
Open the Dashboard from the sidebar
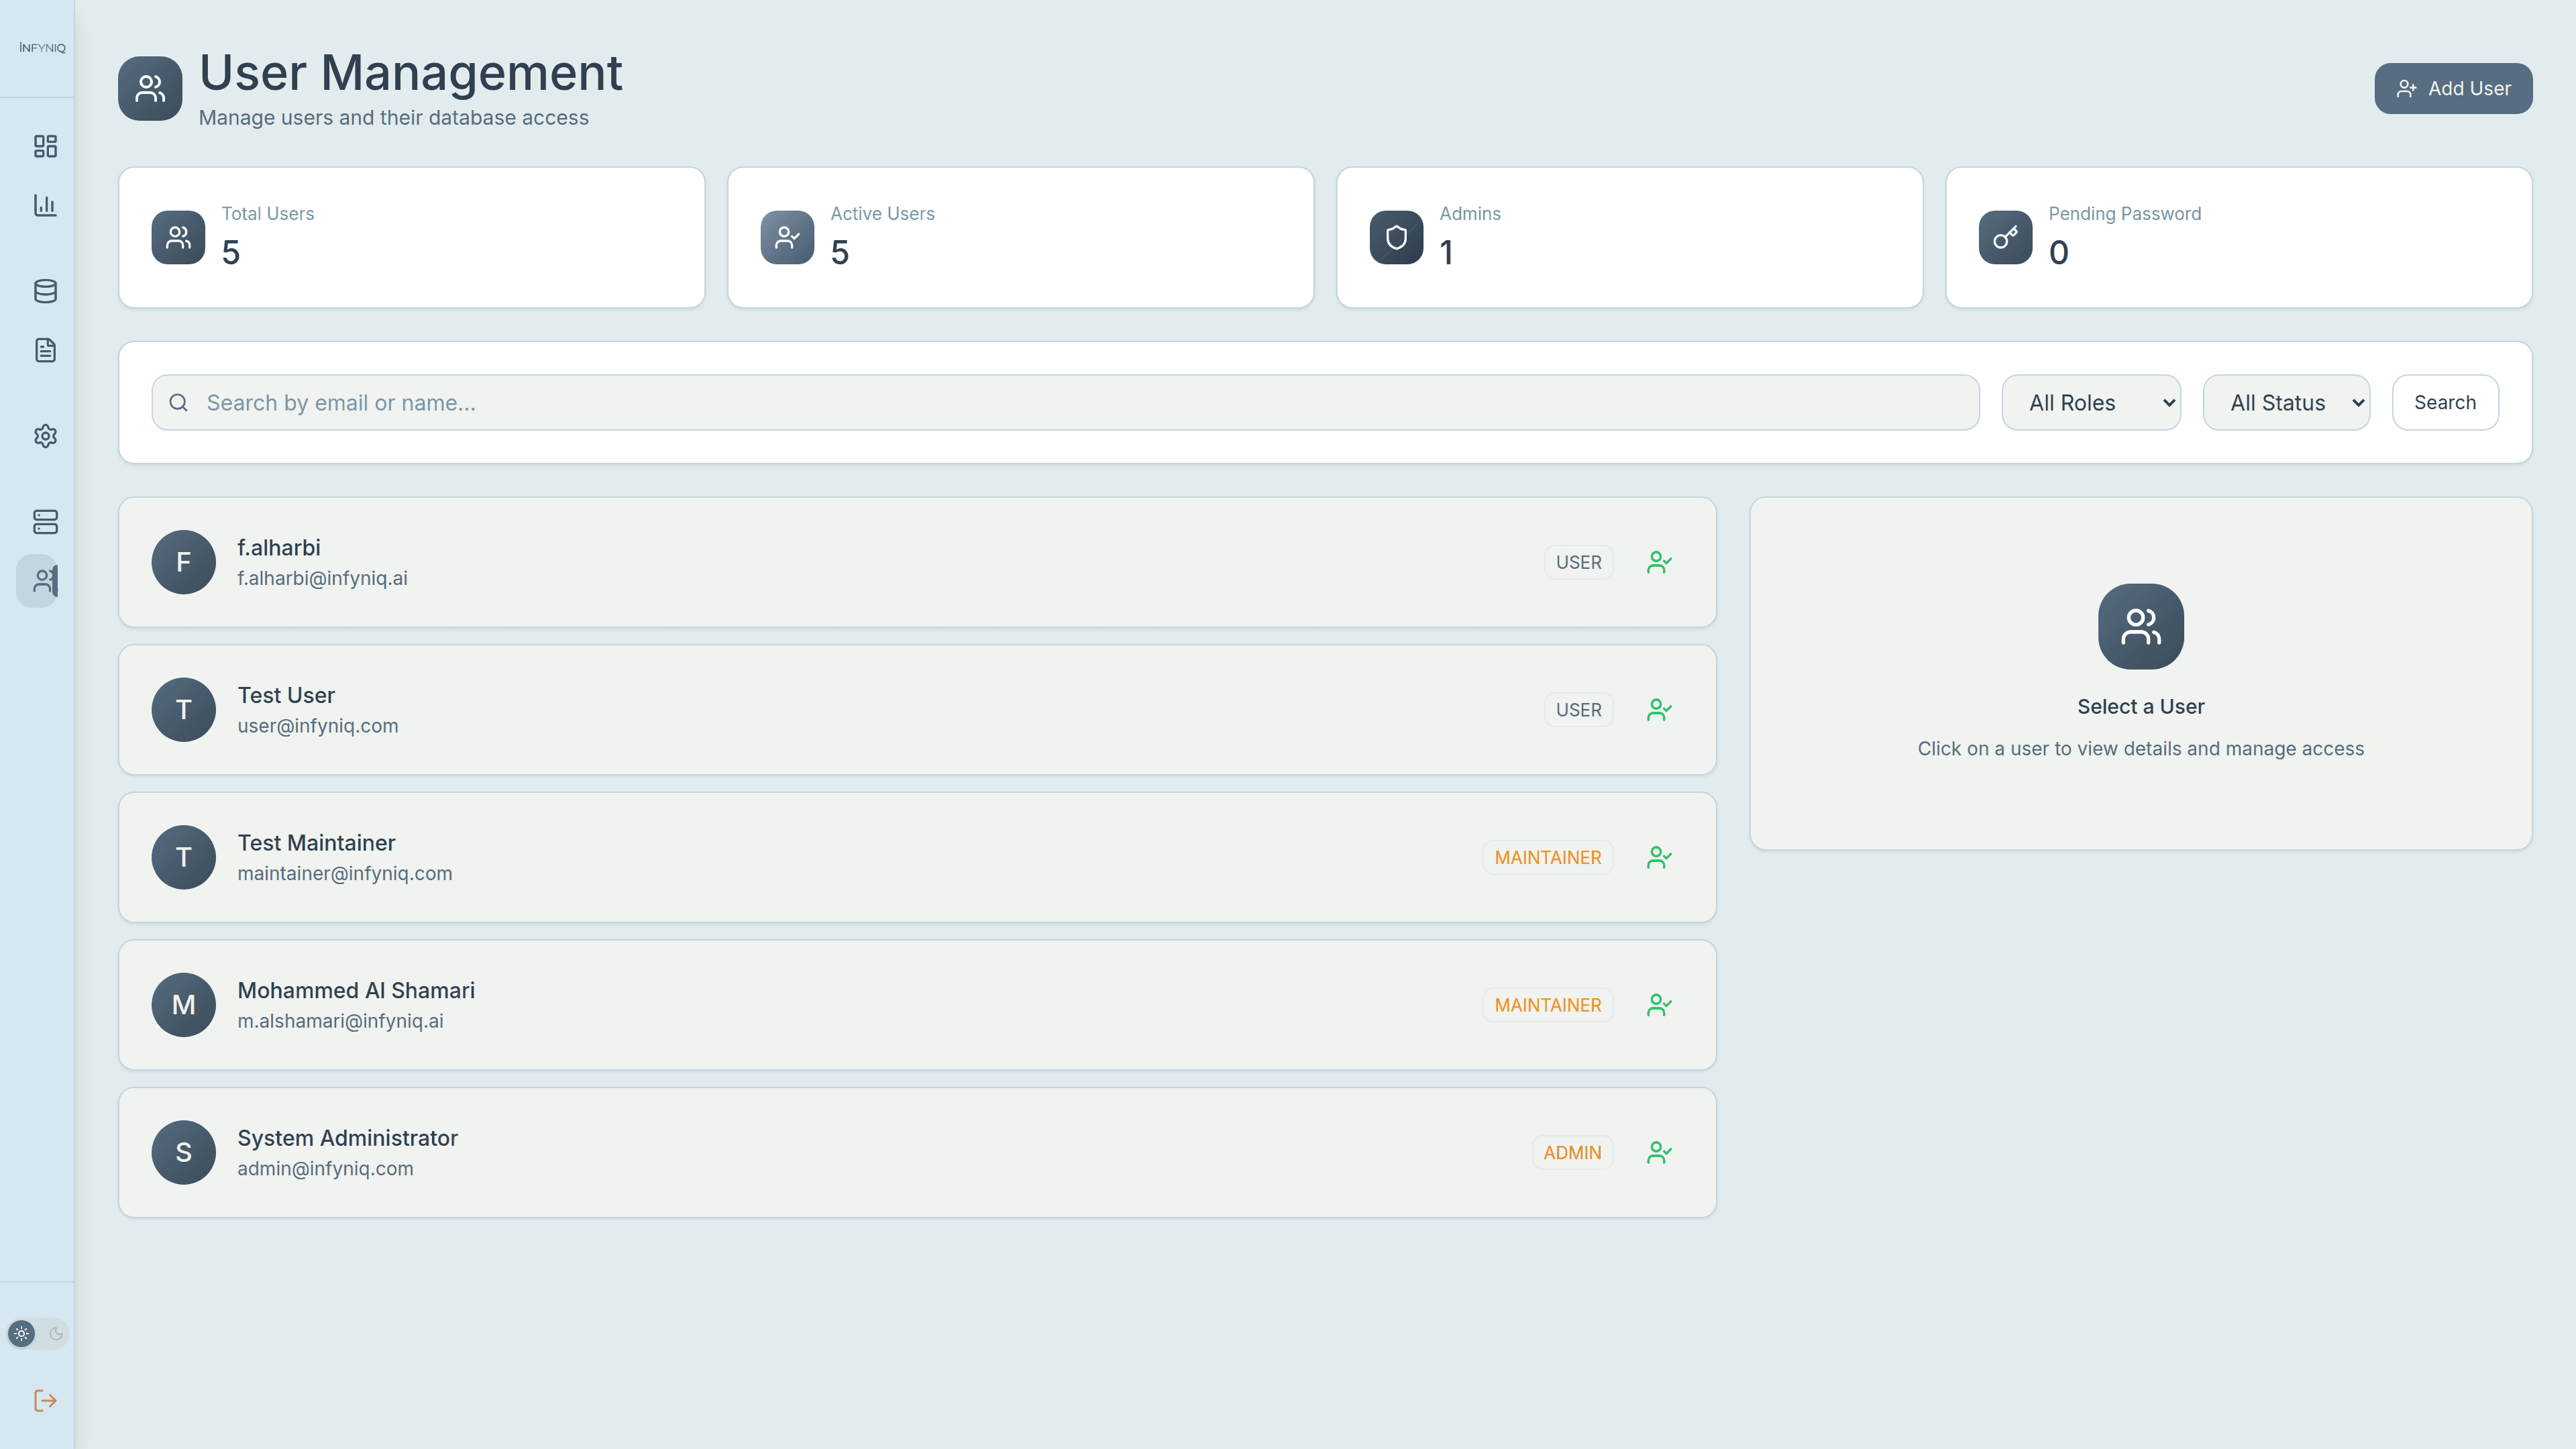(x=45, y=146)
